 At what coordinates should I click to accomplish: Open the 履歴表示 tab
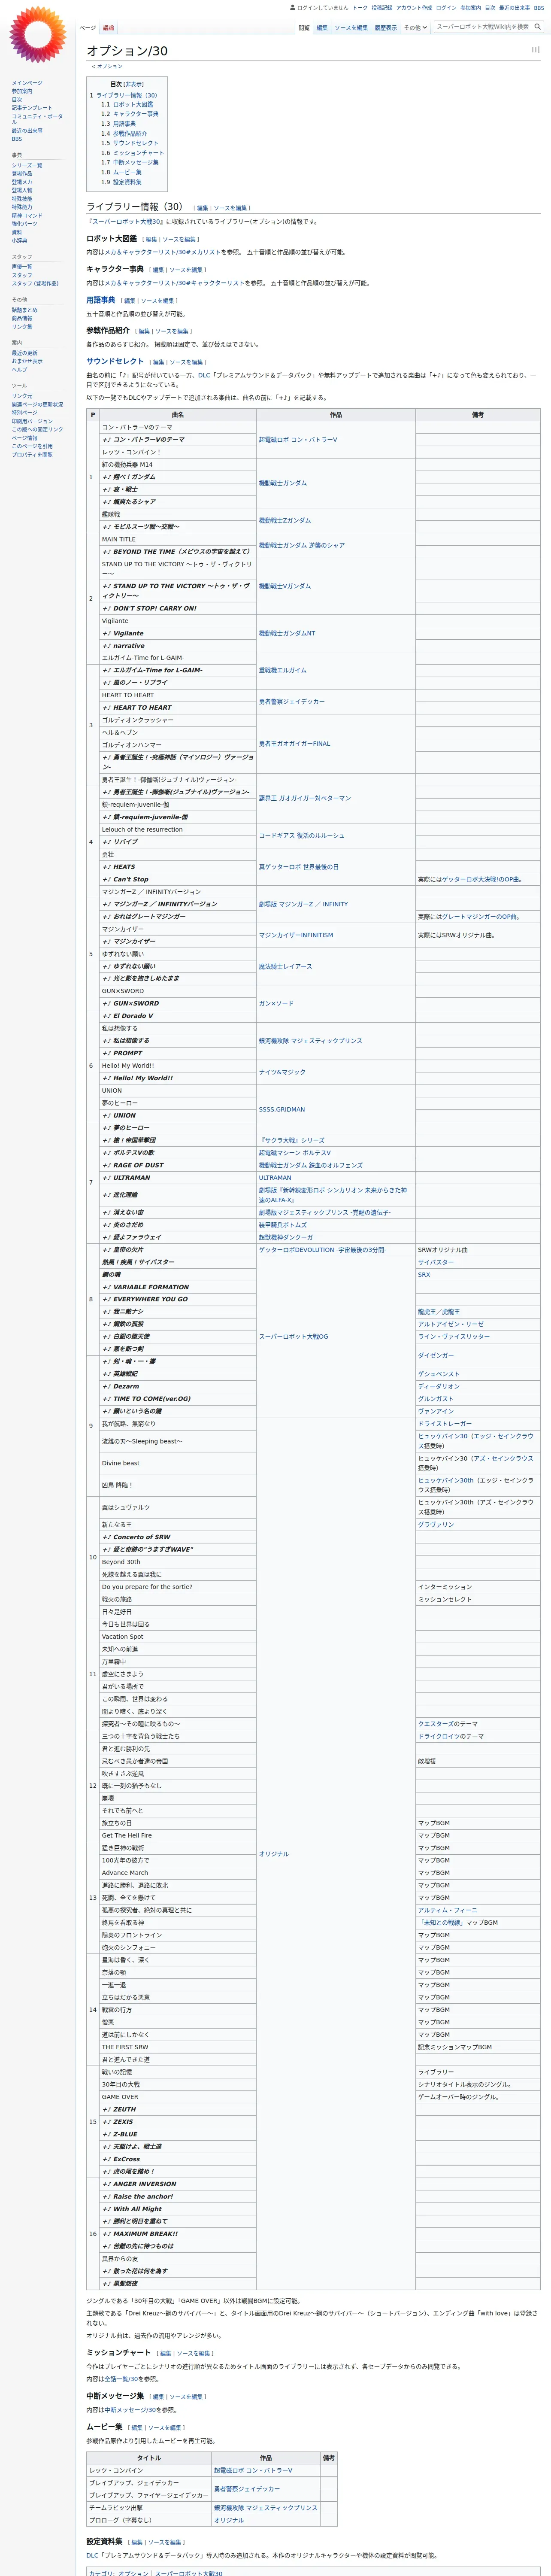pyautogui.click(x=386, y=28)
